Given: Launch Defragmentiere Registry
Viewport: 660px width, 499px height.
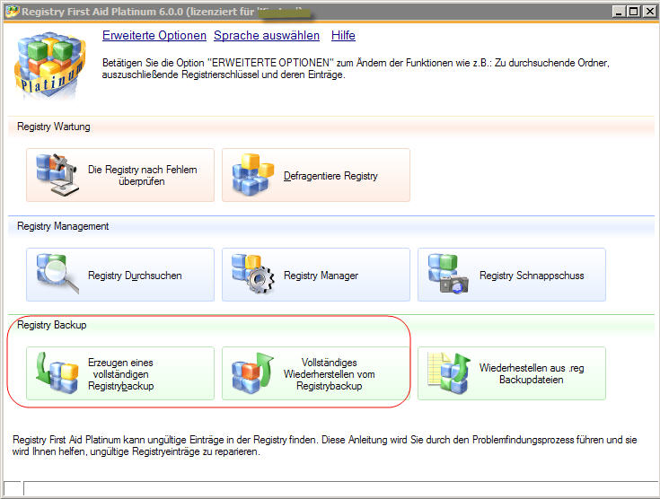Looking at the screenshot, I should [x=316, y=175].
